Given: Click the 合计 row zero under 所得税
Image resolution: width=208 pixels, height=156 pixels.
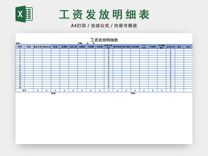Looking at the screenshot, I should point(153,91).
